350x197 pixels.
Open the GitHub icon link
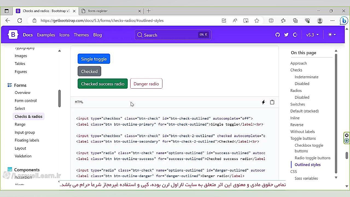pyautogui.click(x=278, y=35)
